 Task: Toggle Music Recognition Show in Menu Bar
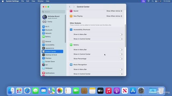121,69
